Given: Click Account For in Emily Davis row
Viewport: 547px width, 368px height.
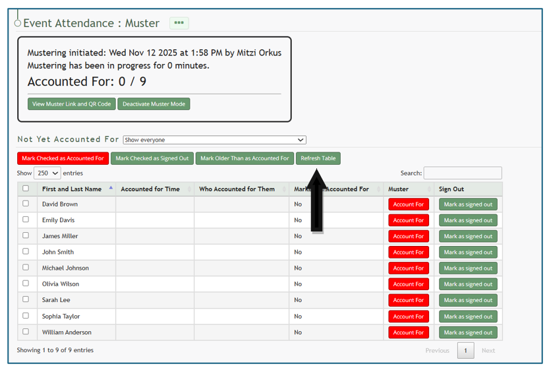Looking at the screenshot, I should 408,220.
